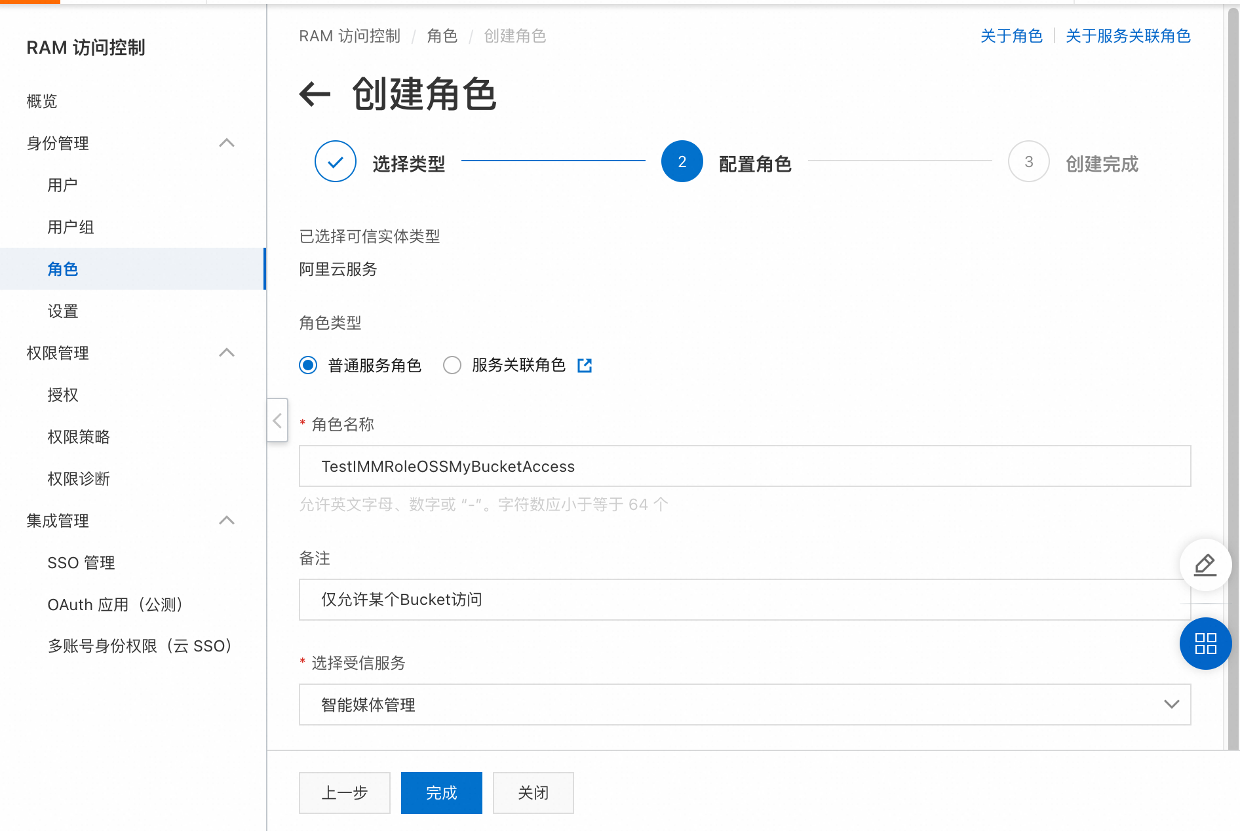Screen dimensions: 1240x831
Task: Open the 关于角色 link
Action: (1011, 36)
